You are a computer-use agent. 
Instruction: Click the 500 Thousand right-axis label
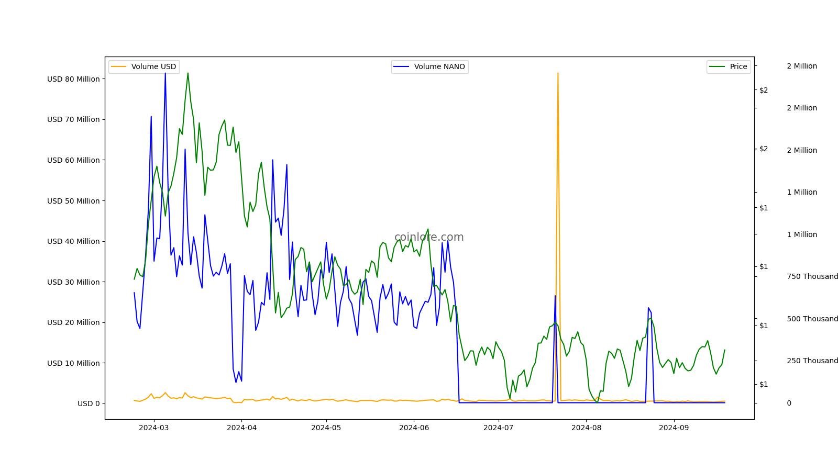[x=812, y=319]
